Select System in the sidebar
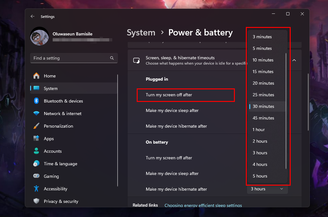The height and width of the screenshot is (217, 328). pyautogui.click(x=50, y=88)
